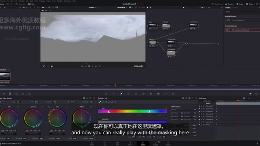Open the Key palette icon
Screen dimensions: 260x146
(x=158, y=94)
